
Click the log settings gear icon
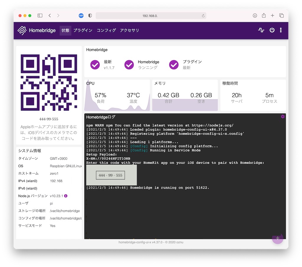click(283, 116)
